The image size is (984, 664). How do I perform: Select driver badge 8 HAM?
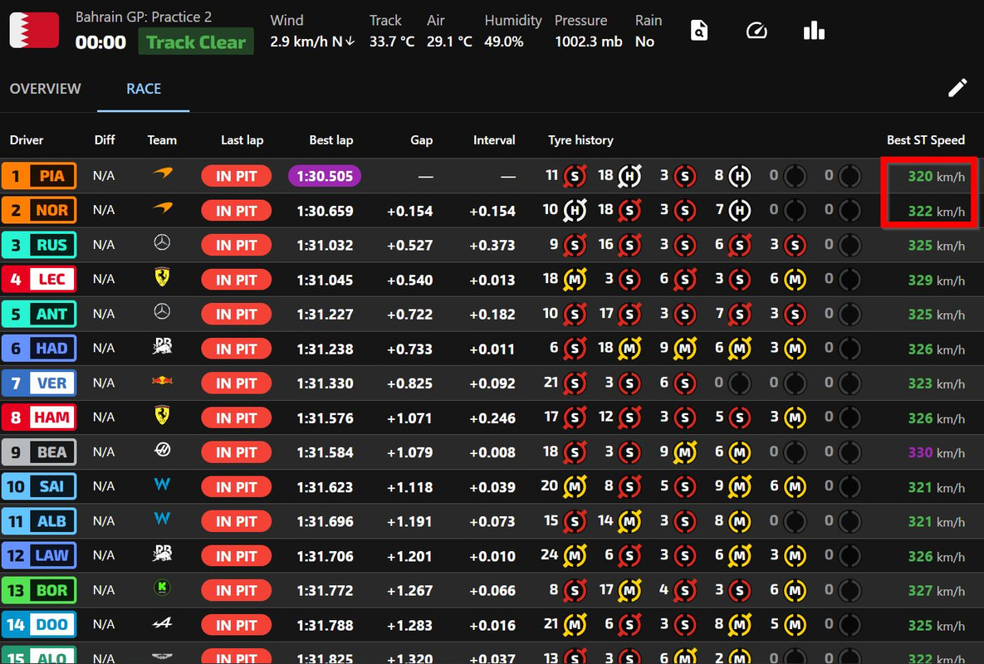tap(39, 417)
